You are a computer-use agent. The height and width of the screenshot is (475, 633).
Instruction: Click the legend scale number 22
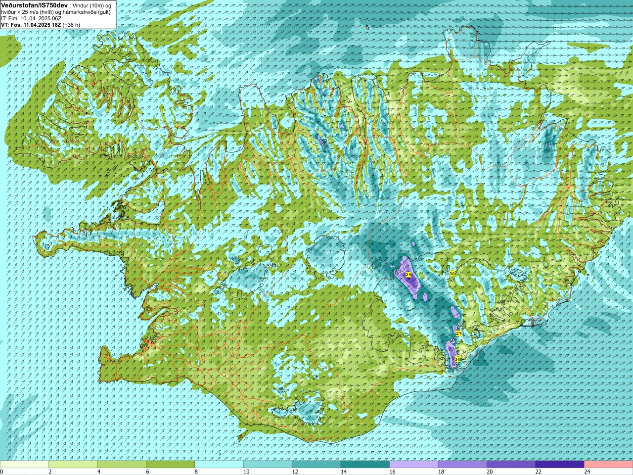click(539, 472)
